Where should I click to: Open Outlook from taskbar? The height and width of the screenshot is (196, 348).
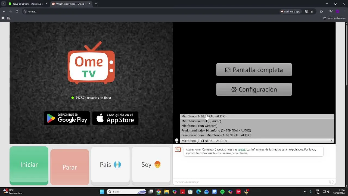point(206,192)
